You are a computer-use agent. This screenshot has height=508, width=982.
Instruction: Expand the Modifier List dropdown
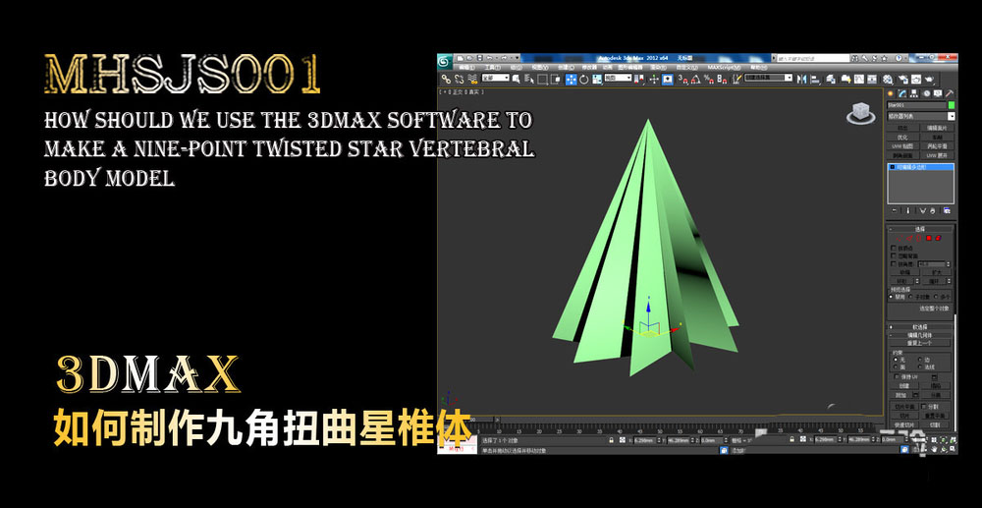921,117
